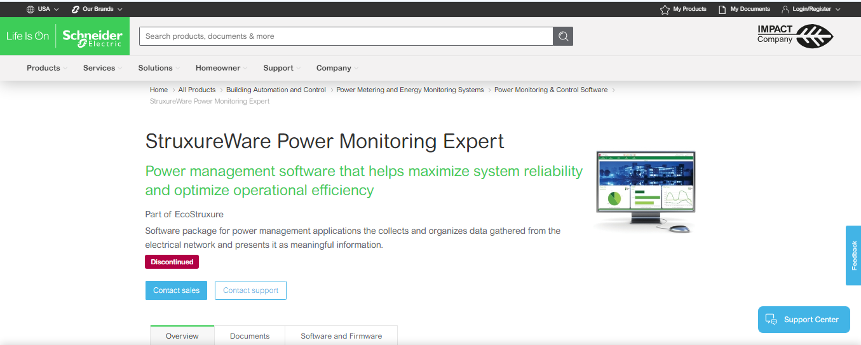Switch to the Documents tab
This screenshot has width=861, height=345.
pyautogui.click(x=250, y=335)
